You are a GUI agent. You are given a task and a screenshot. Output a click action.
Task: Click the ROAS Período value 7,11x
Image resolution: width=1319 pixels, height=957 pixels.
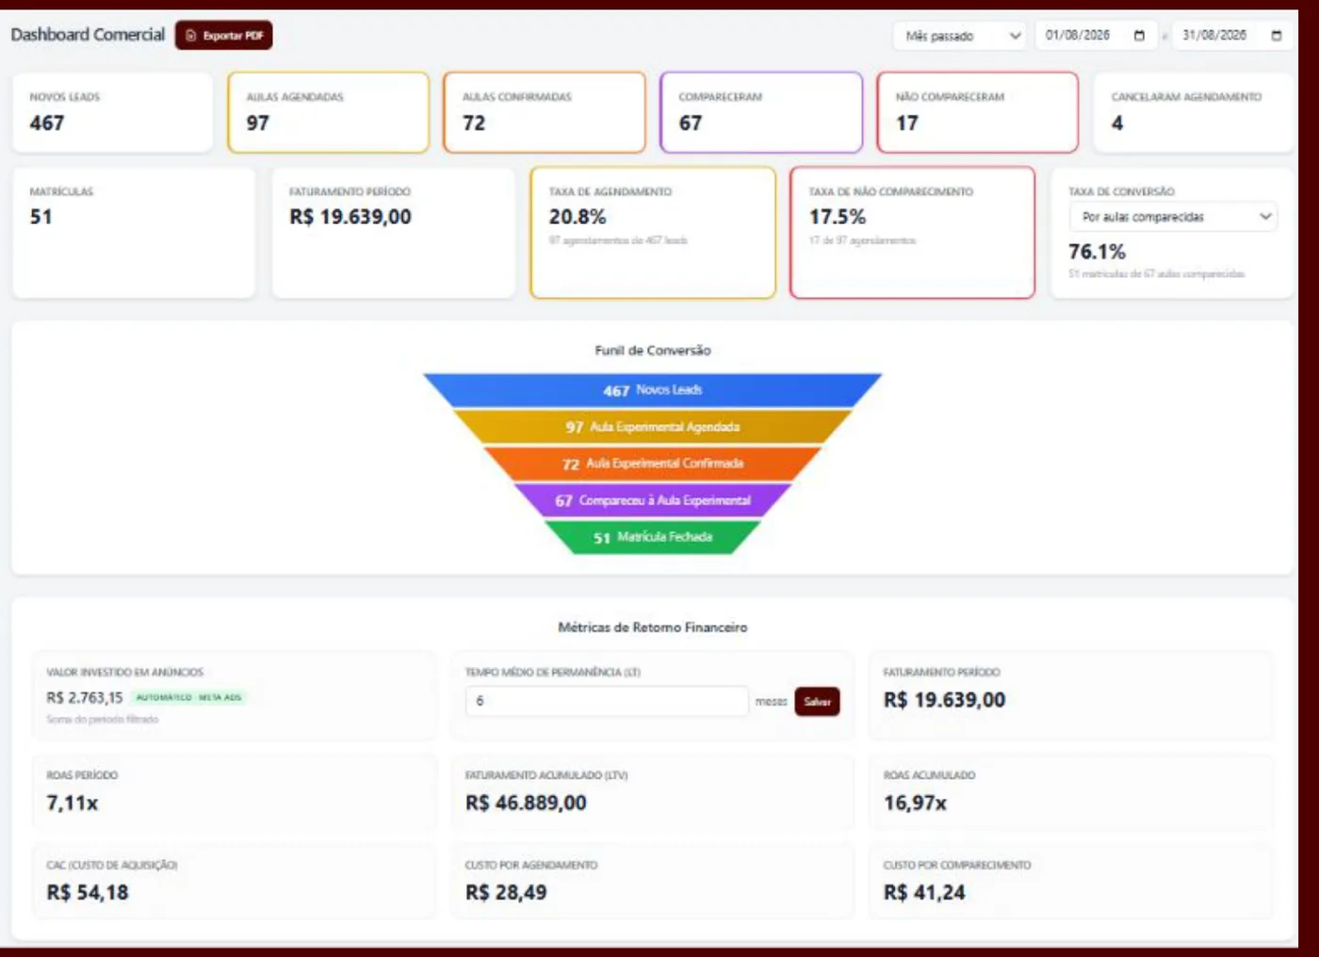coord(73,803)
